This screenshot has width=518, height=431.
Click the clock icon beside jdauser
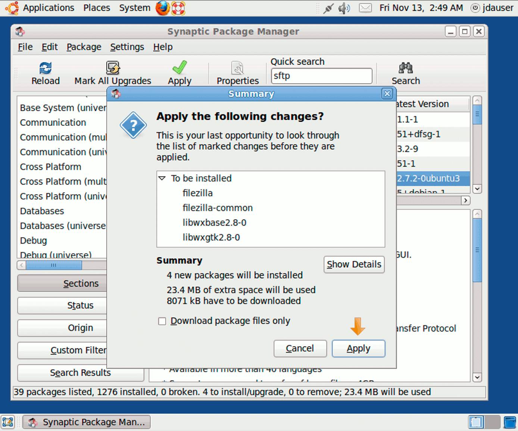(474, 8)
